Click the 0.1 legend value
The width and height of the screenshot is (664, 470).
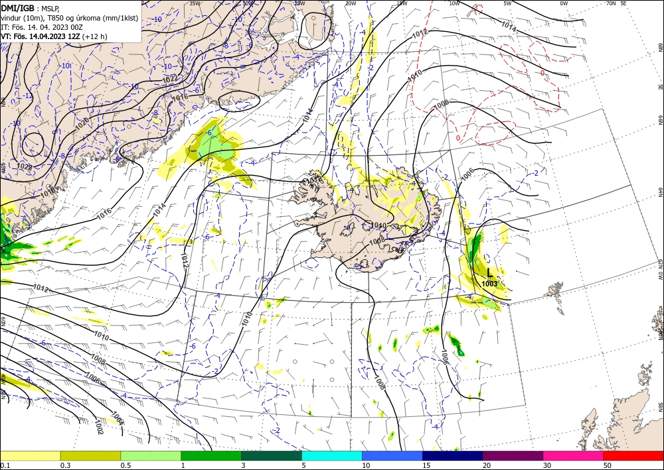[x=4, y=465]
